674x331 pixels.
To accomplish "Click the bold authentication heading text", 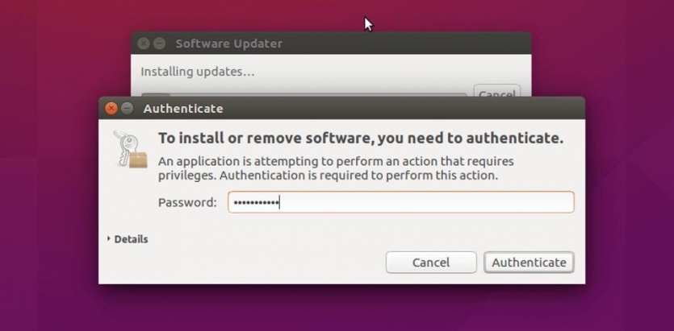I will [361, 138].
